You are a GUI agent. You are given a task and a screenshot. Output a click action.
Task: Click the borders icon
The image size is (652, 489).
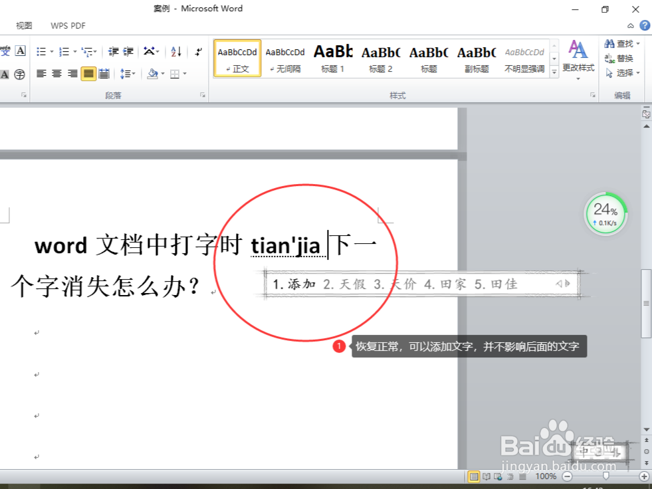pyautogui.click(x=175, y=74)
